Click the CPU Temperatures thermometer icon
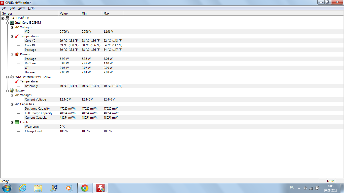This screenshot has height=193, width=344. [x=17, y=36]
